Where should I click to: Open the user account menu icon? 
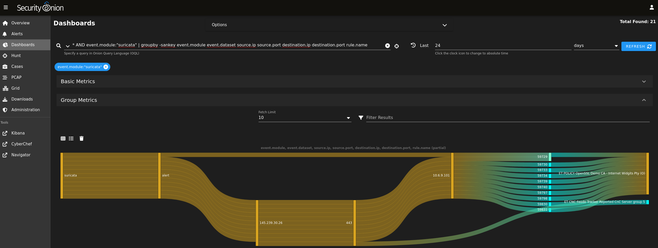point(652,8)
